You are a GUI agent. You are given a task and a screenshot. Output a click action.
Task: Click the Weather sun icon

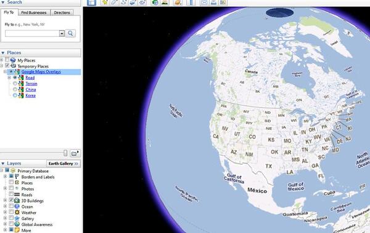[x=17, y=212]
